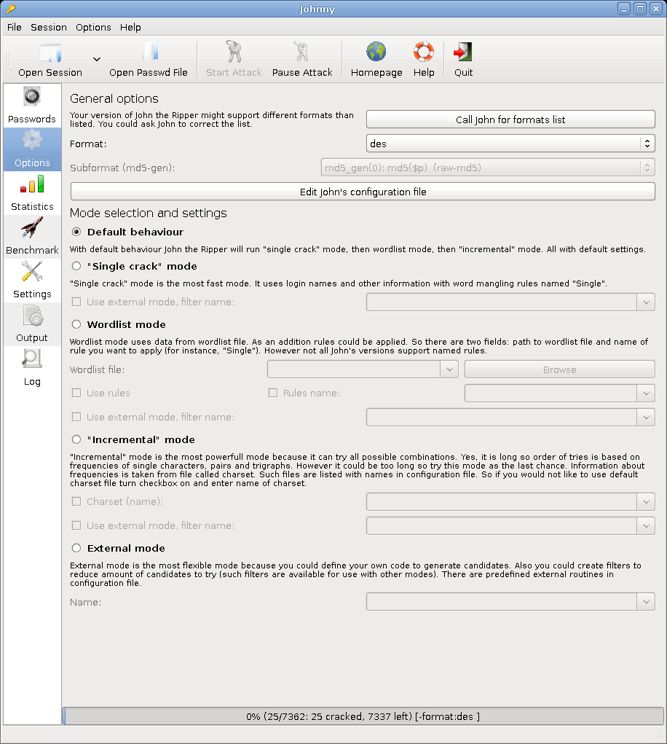Open the File menu

click(15, 27)
